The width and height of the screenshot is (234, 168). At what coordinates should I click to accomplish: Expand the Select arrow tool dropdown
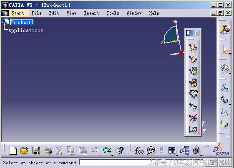point(230,54)
